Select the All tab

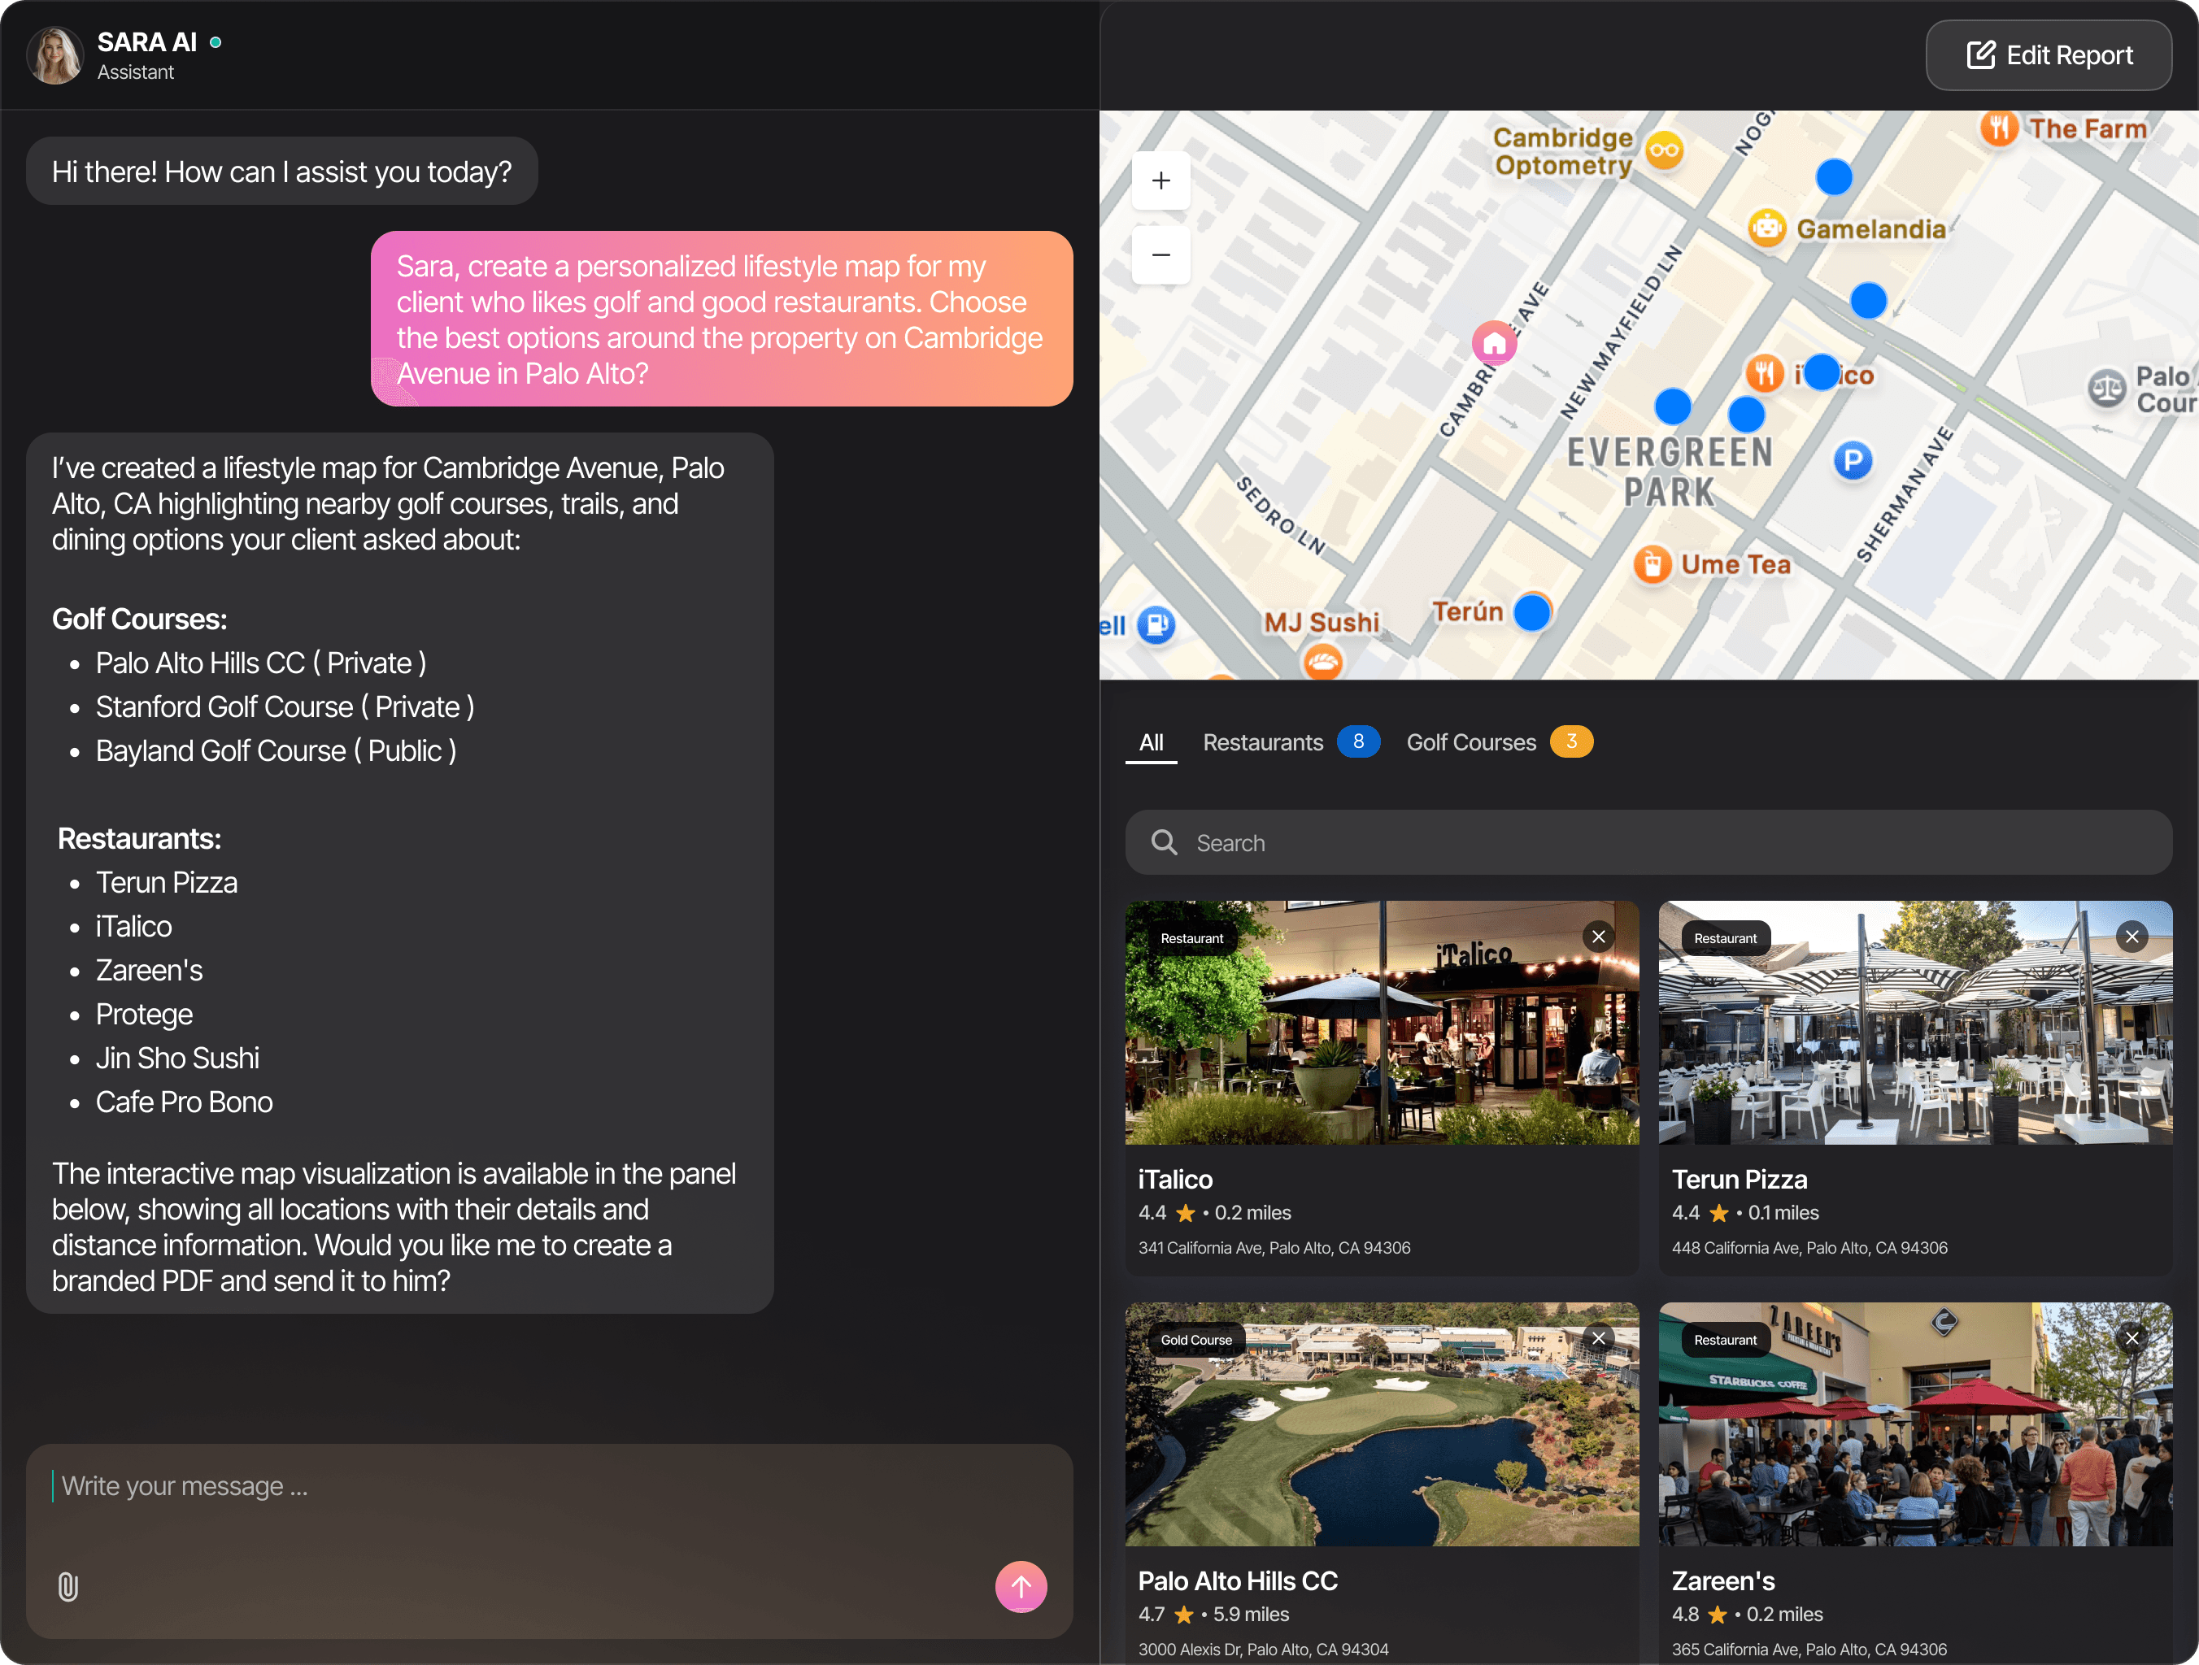[1150, 742]
